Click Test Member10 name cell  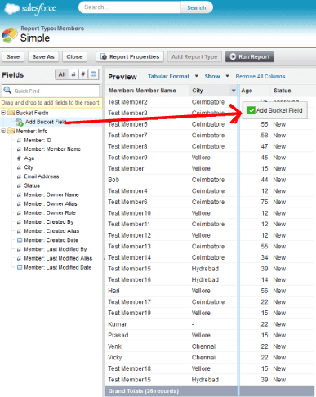tap(129, 213)
